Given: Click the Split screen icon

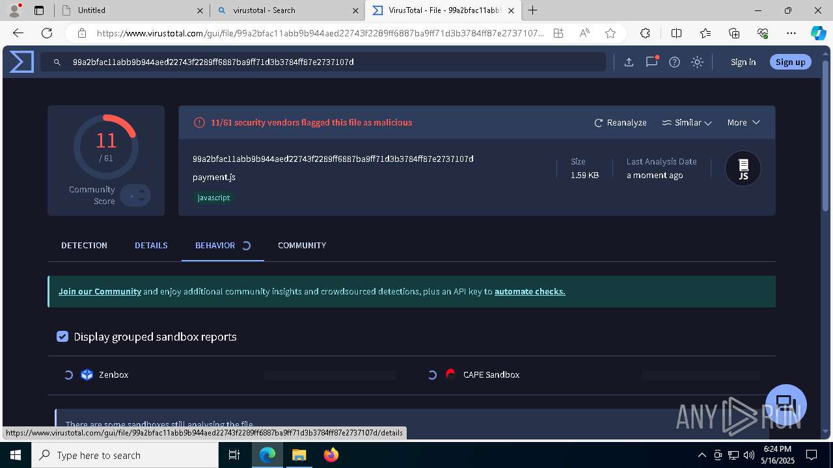Looking at the screenshot, I should coord(676,33).
